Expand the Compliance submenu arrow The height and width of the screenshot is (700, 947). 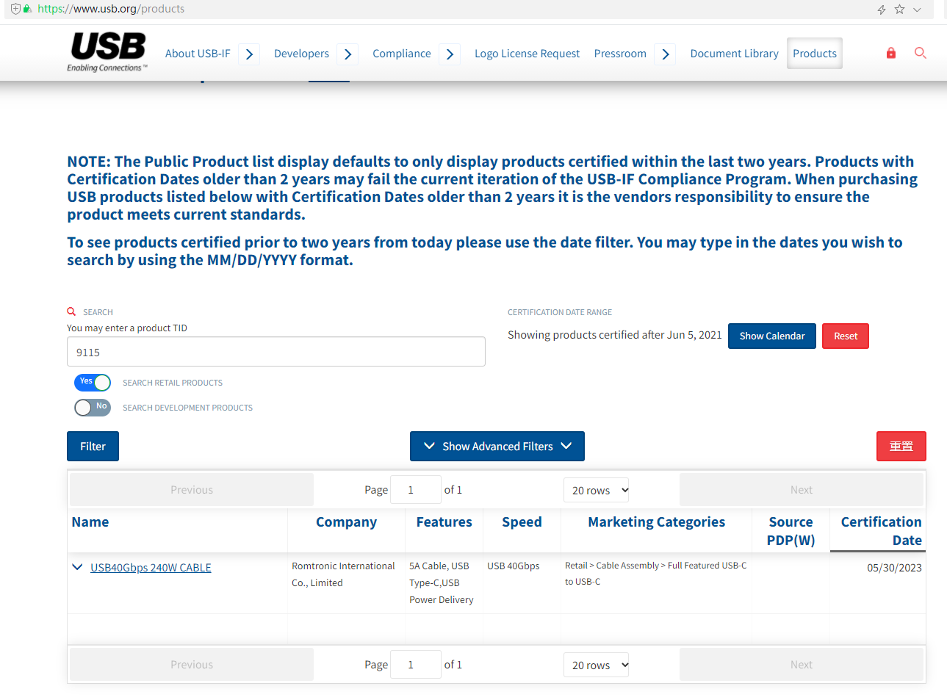click(450, 54)
